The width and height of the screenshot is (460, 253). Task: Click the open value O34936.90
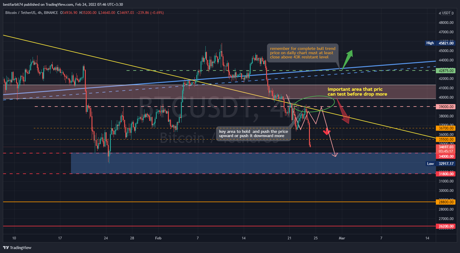coord(69,13)
